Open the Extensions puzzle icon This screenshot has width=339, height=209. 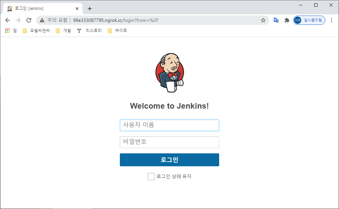[x=287, y=20]
